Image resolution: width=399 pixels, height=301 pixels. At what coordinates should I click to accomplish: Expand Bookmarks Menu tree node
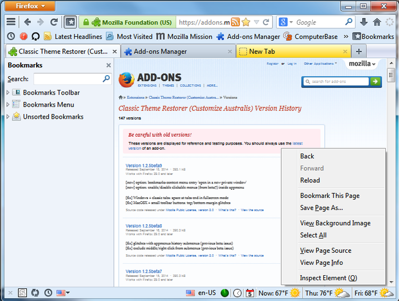tap(8, 104)
